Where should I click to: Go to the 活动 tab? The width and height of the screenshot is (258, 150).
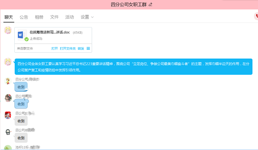(69, 17)
